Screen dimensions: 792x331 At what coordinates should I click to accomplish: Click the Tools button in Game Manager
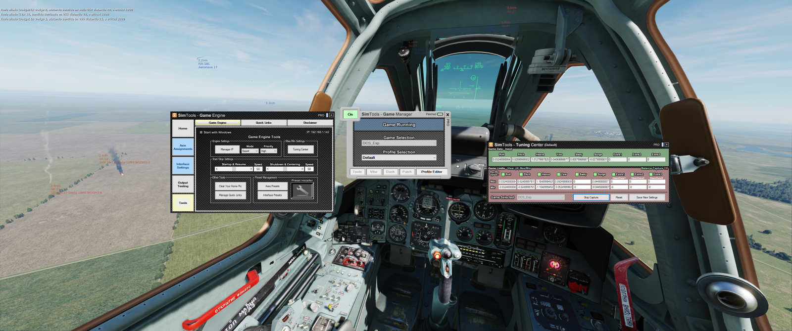tap(357, 172)
